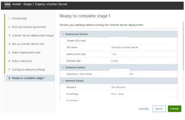Select Ready to complete stage 1 step
Image resolution: width=185 pixels, height=120 pixels.
(30, 78)
